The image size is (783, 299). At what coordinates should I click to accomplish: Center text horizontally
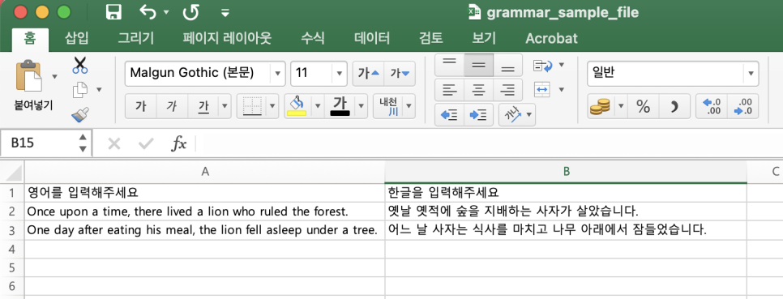click(x=479, y=90)
